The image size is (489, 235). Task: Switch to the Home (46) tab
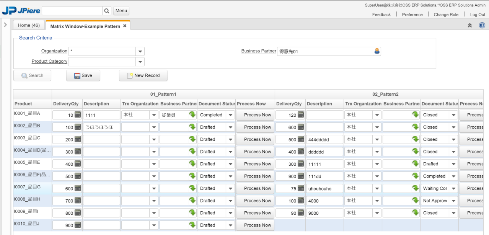pyautogui.click(x=29, y=25)
